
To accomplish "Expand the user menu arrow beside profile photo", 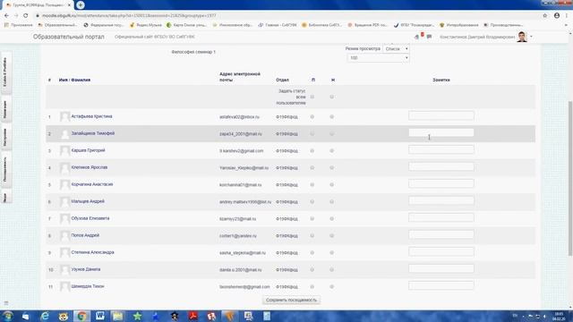I will tap(531, 37).
